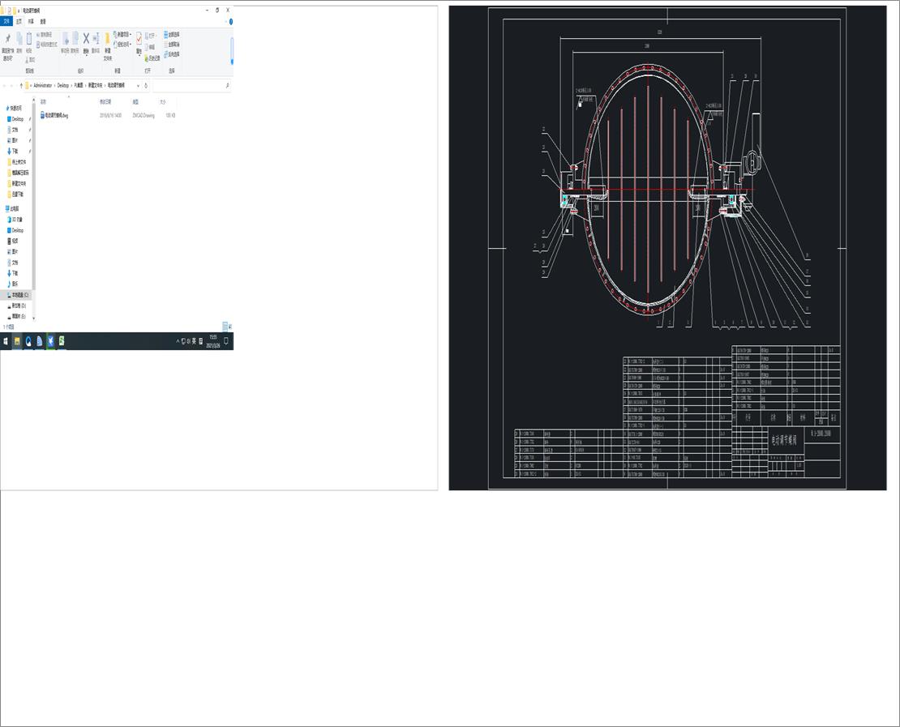Expand the address bar history dropdown
900x727 pixels.
coord(138,85)
